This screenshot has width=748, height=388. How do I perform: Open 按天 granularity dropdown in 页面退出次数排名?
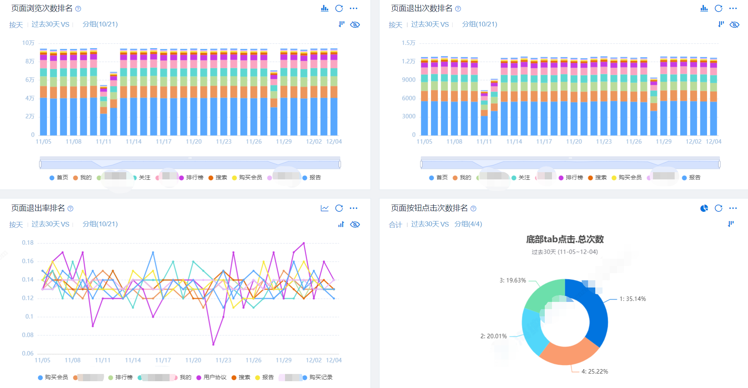(x=396, y=25)
